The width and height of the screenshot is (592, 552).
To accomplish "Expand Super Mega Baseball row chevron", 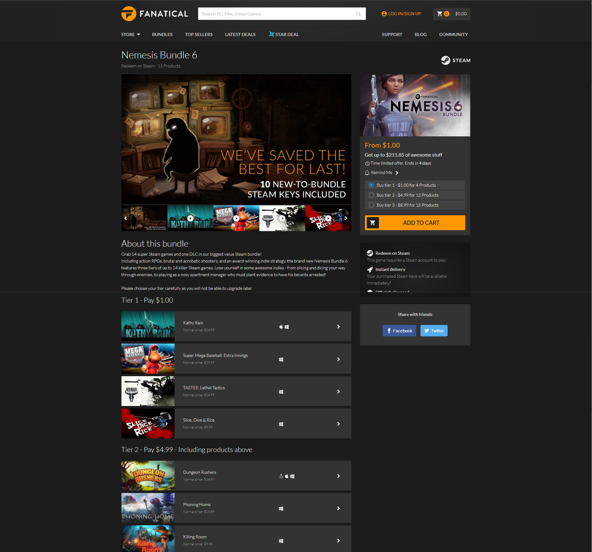I will (x=339, y=359).
